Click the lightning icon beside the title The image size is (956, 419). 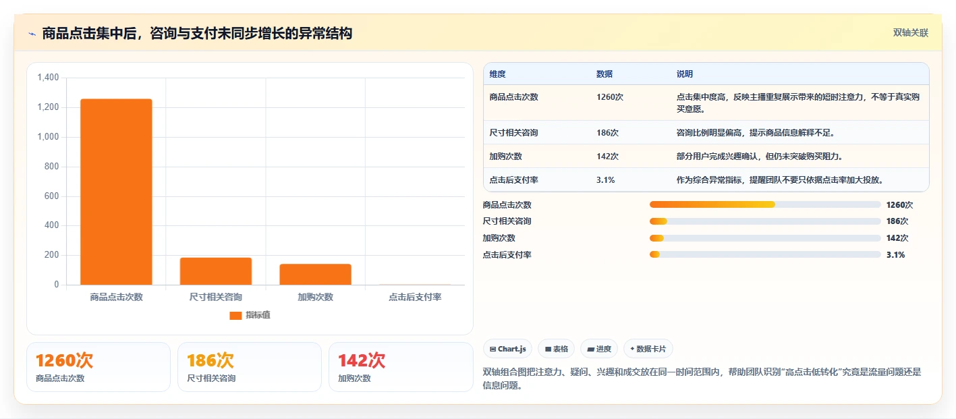click(32, 34)
